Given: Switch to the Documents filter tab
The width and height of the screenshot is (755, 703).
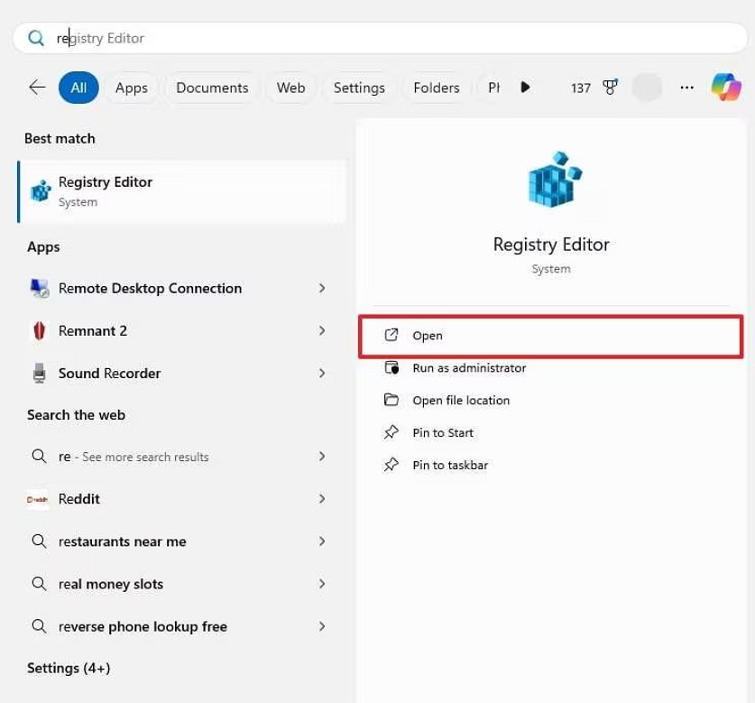Looking at the screenshot, I should pos(212,88).
